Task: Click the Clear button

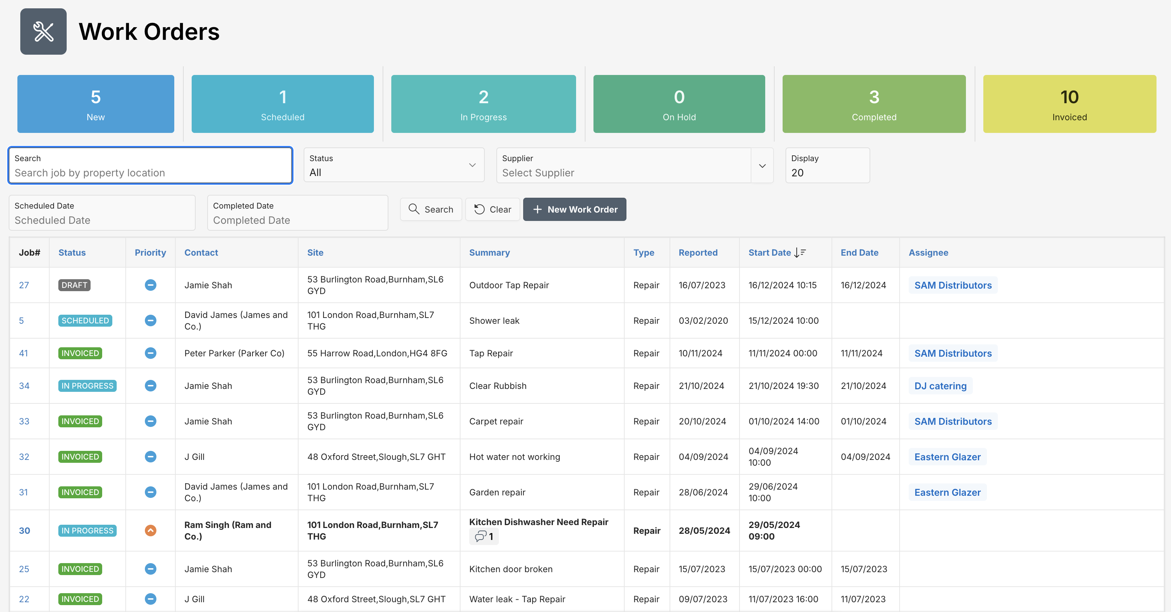Action: point(492,209)
